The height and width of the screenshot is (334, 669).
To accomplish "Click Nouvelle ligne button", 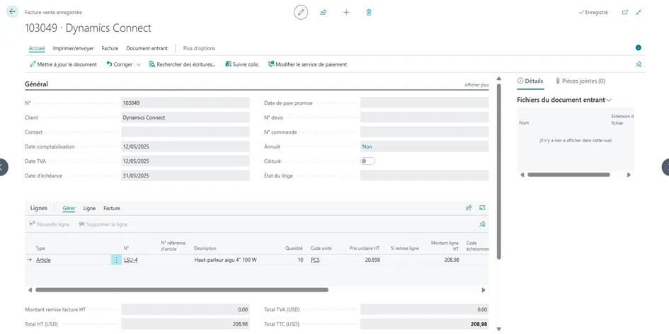I will click(49, 224).
